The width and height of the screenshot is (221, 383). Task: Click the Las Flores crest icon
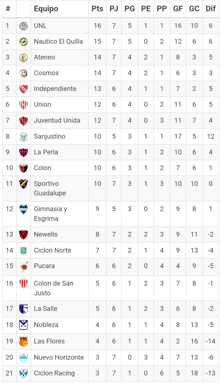tap(23, 341)
